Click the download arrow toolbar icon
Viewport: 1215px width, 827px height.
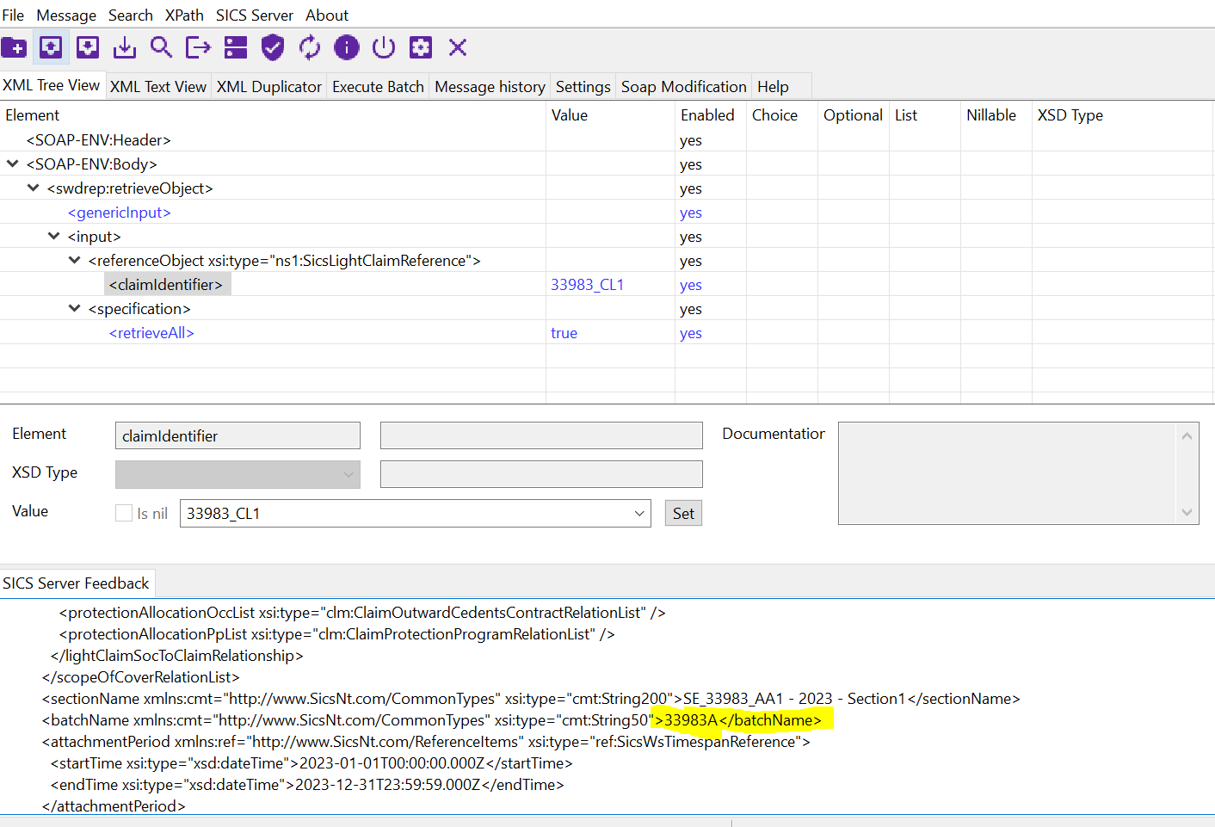pyautogui.click(x=125, y=47)
